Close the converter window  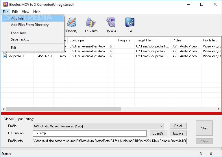tap(215, 5)
